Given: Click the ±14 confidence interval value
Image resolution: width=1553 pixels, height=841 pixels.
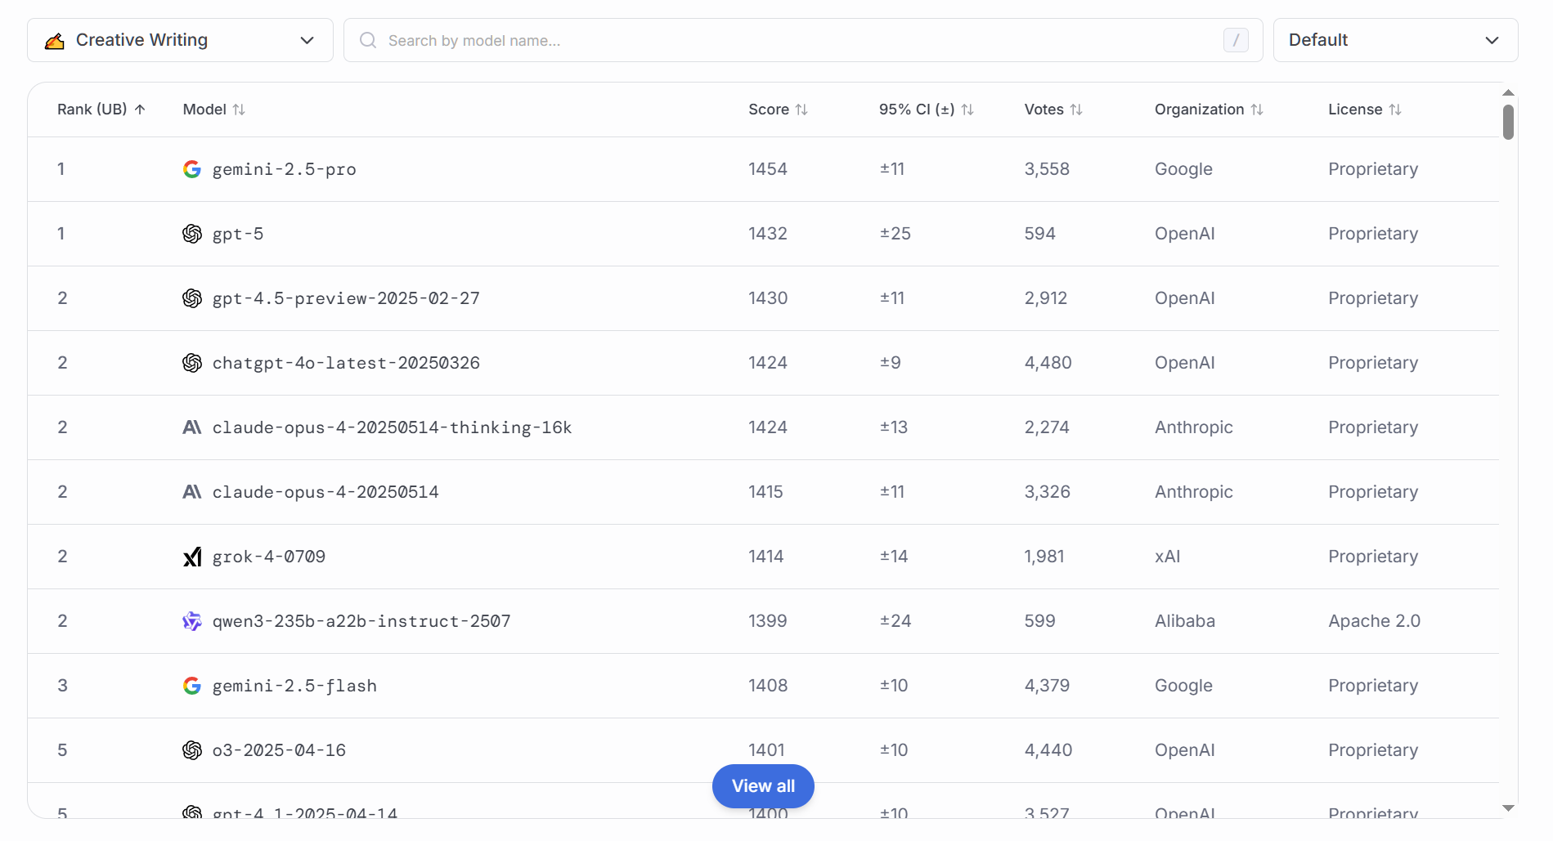Looking at the screenshot, I should [894, 557].
